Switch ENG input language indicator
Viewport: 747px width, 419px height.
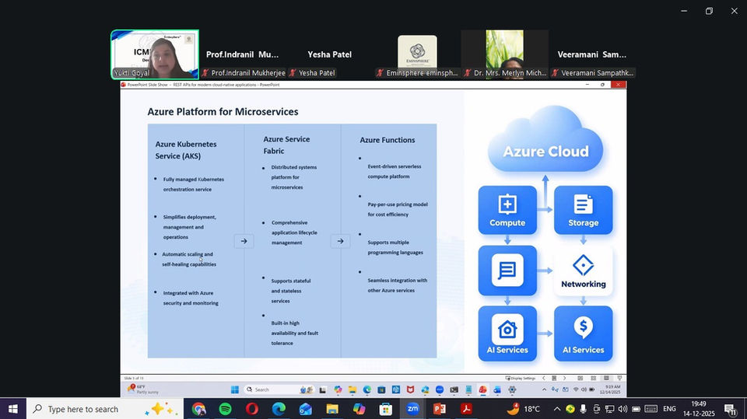coord(669,409)
